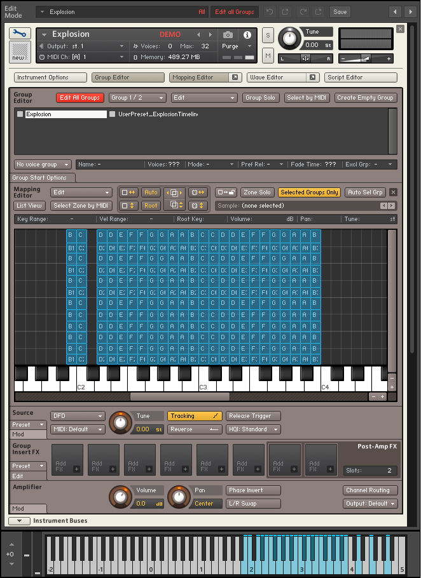Toggle the Auto mapping button
The width and height of the screenshot is (421, 578).
point(151,192)
